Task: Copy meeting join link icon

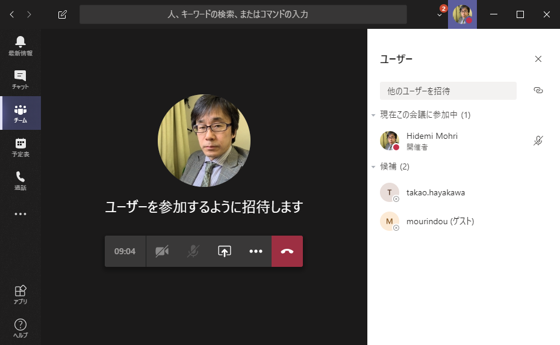Action: [538, 90]
